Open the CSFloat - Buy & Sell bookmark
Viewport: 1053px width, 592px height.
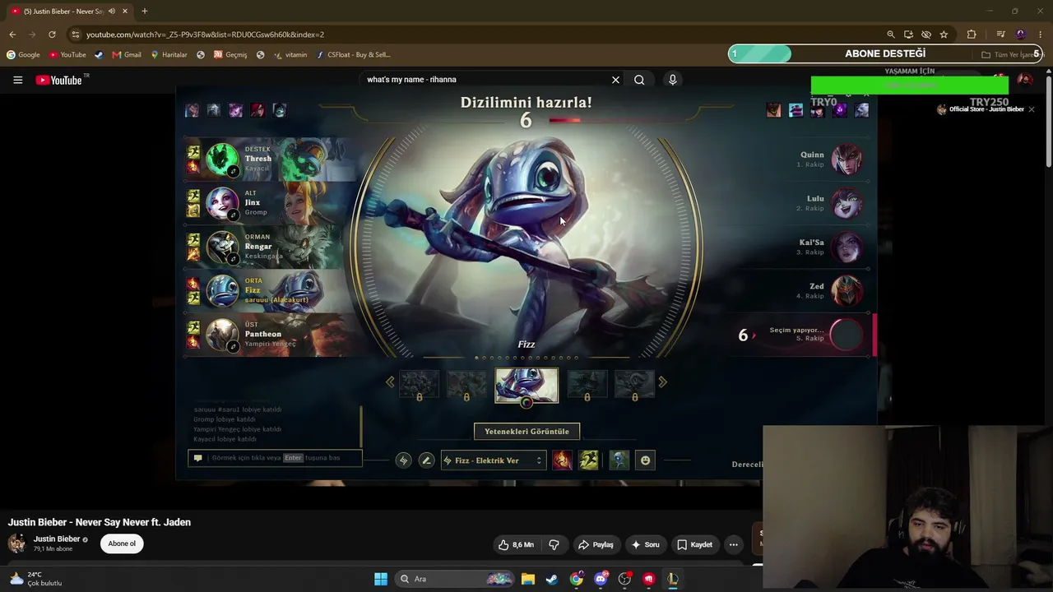tap(354, 55)
